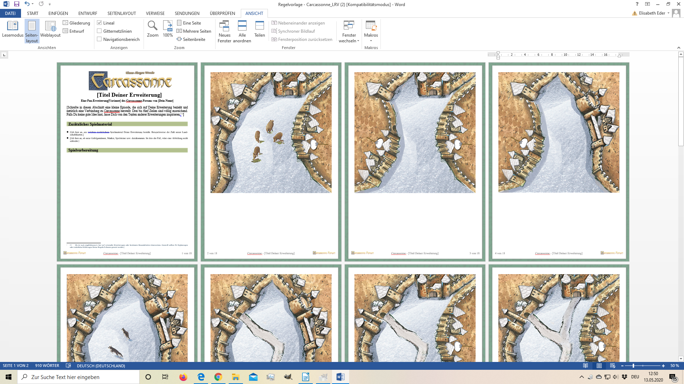Open the Makros dropdown menu
The height and width of the screenshot is (384, 684).
click(371, 31)
